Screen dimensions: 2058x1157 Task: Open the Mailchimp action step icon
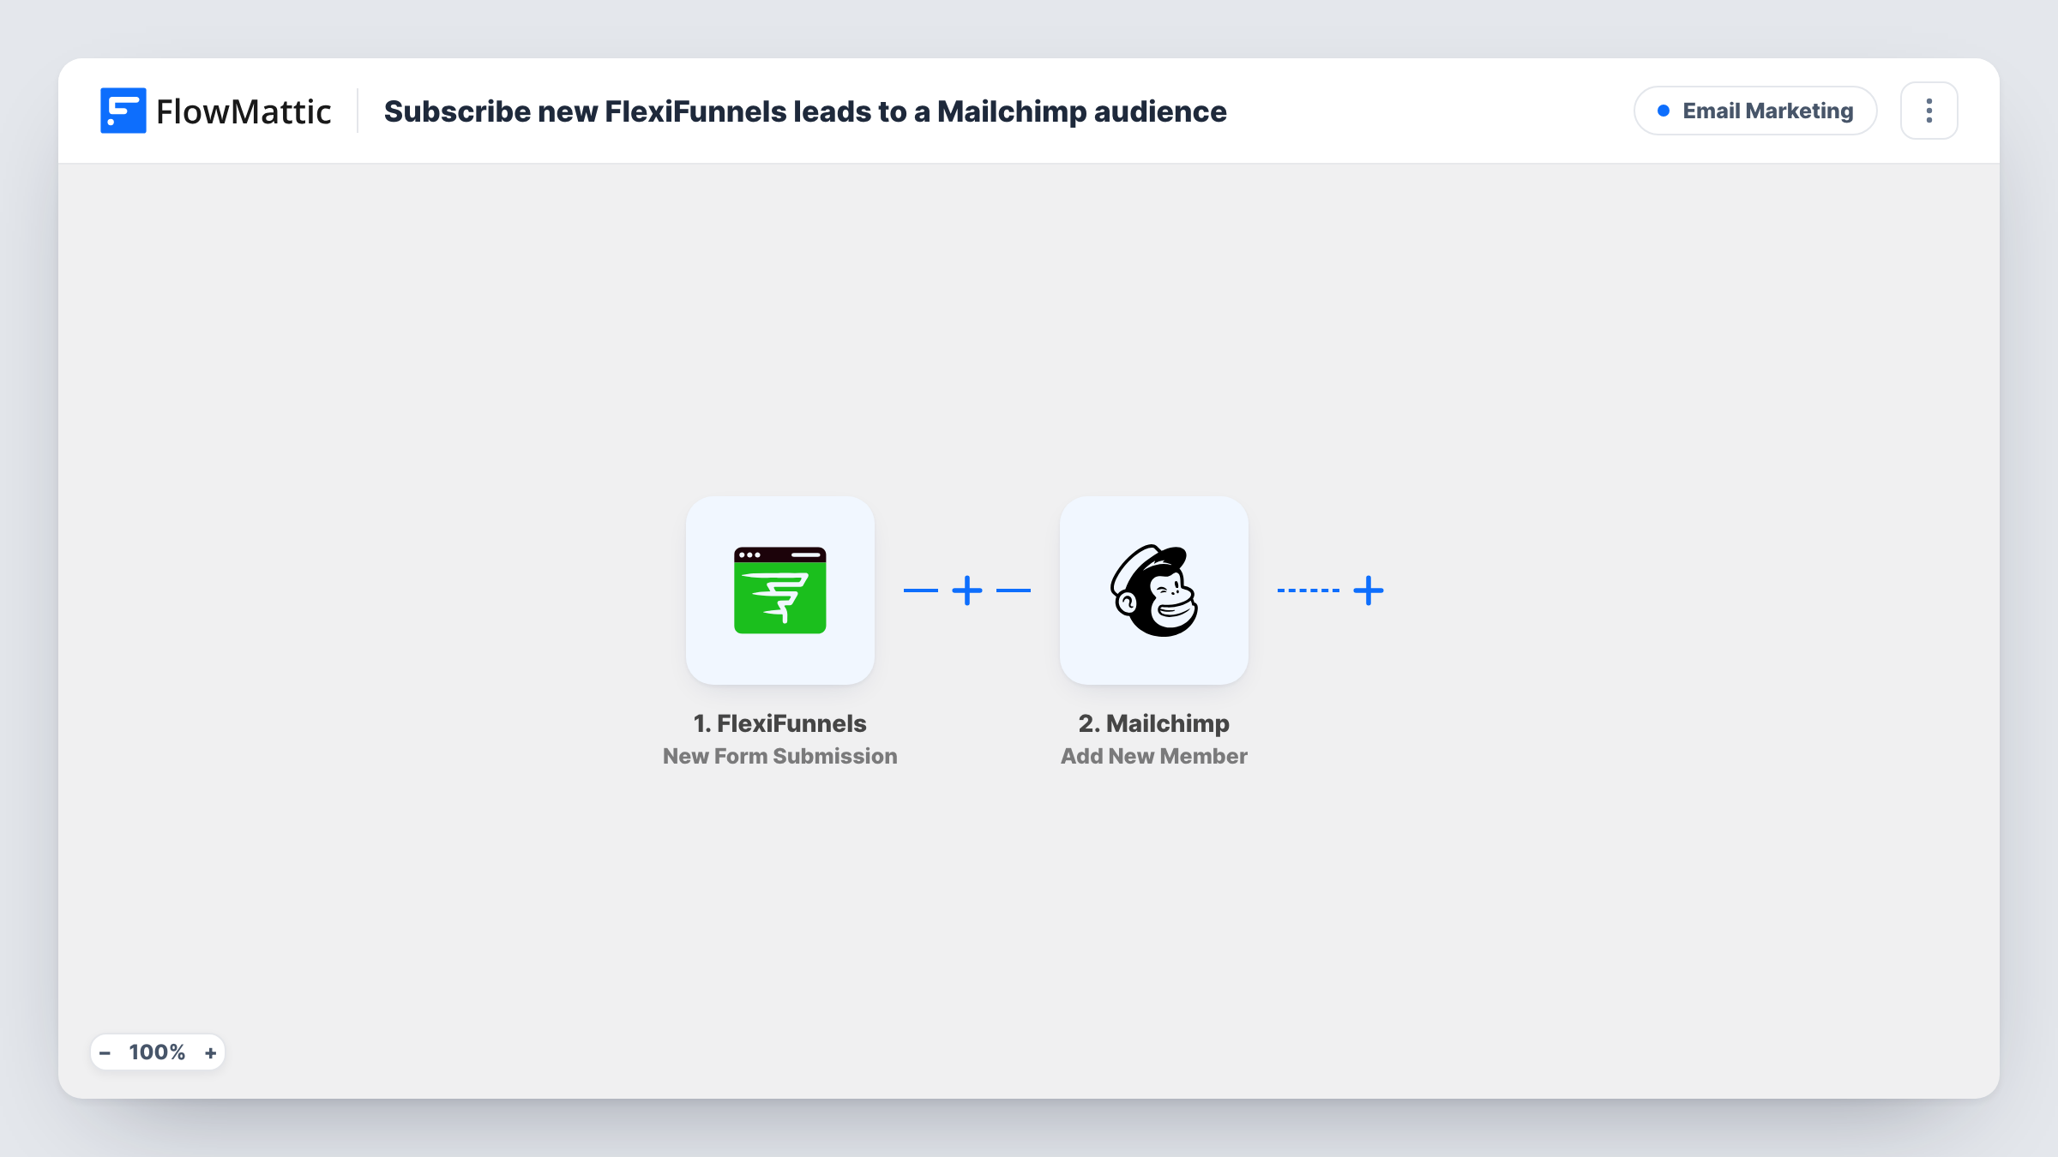(1153, 590)
